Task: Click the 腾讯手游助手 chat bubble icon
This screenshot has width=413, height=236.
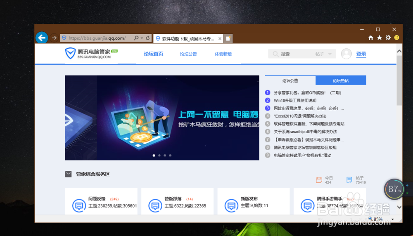Action: coord(307,205)
